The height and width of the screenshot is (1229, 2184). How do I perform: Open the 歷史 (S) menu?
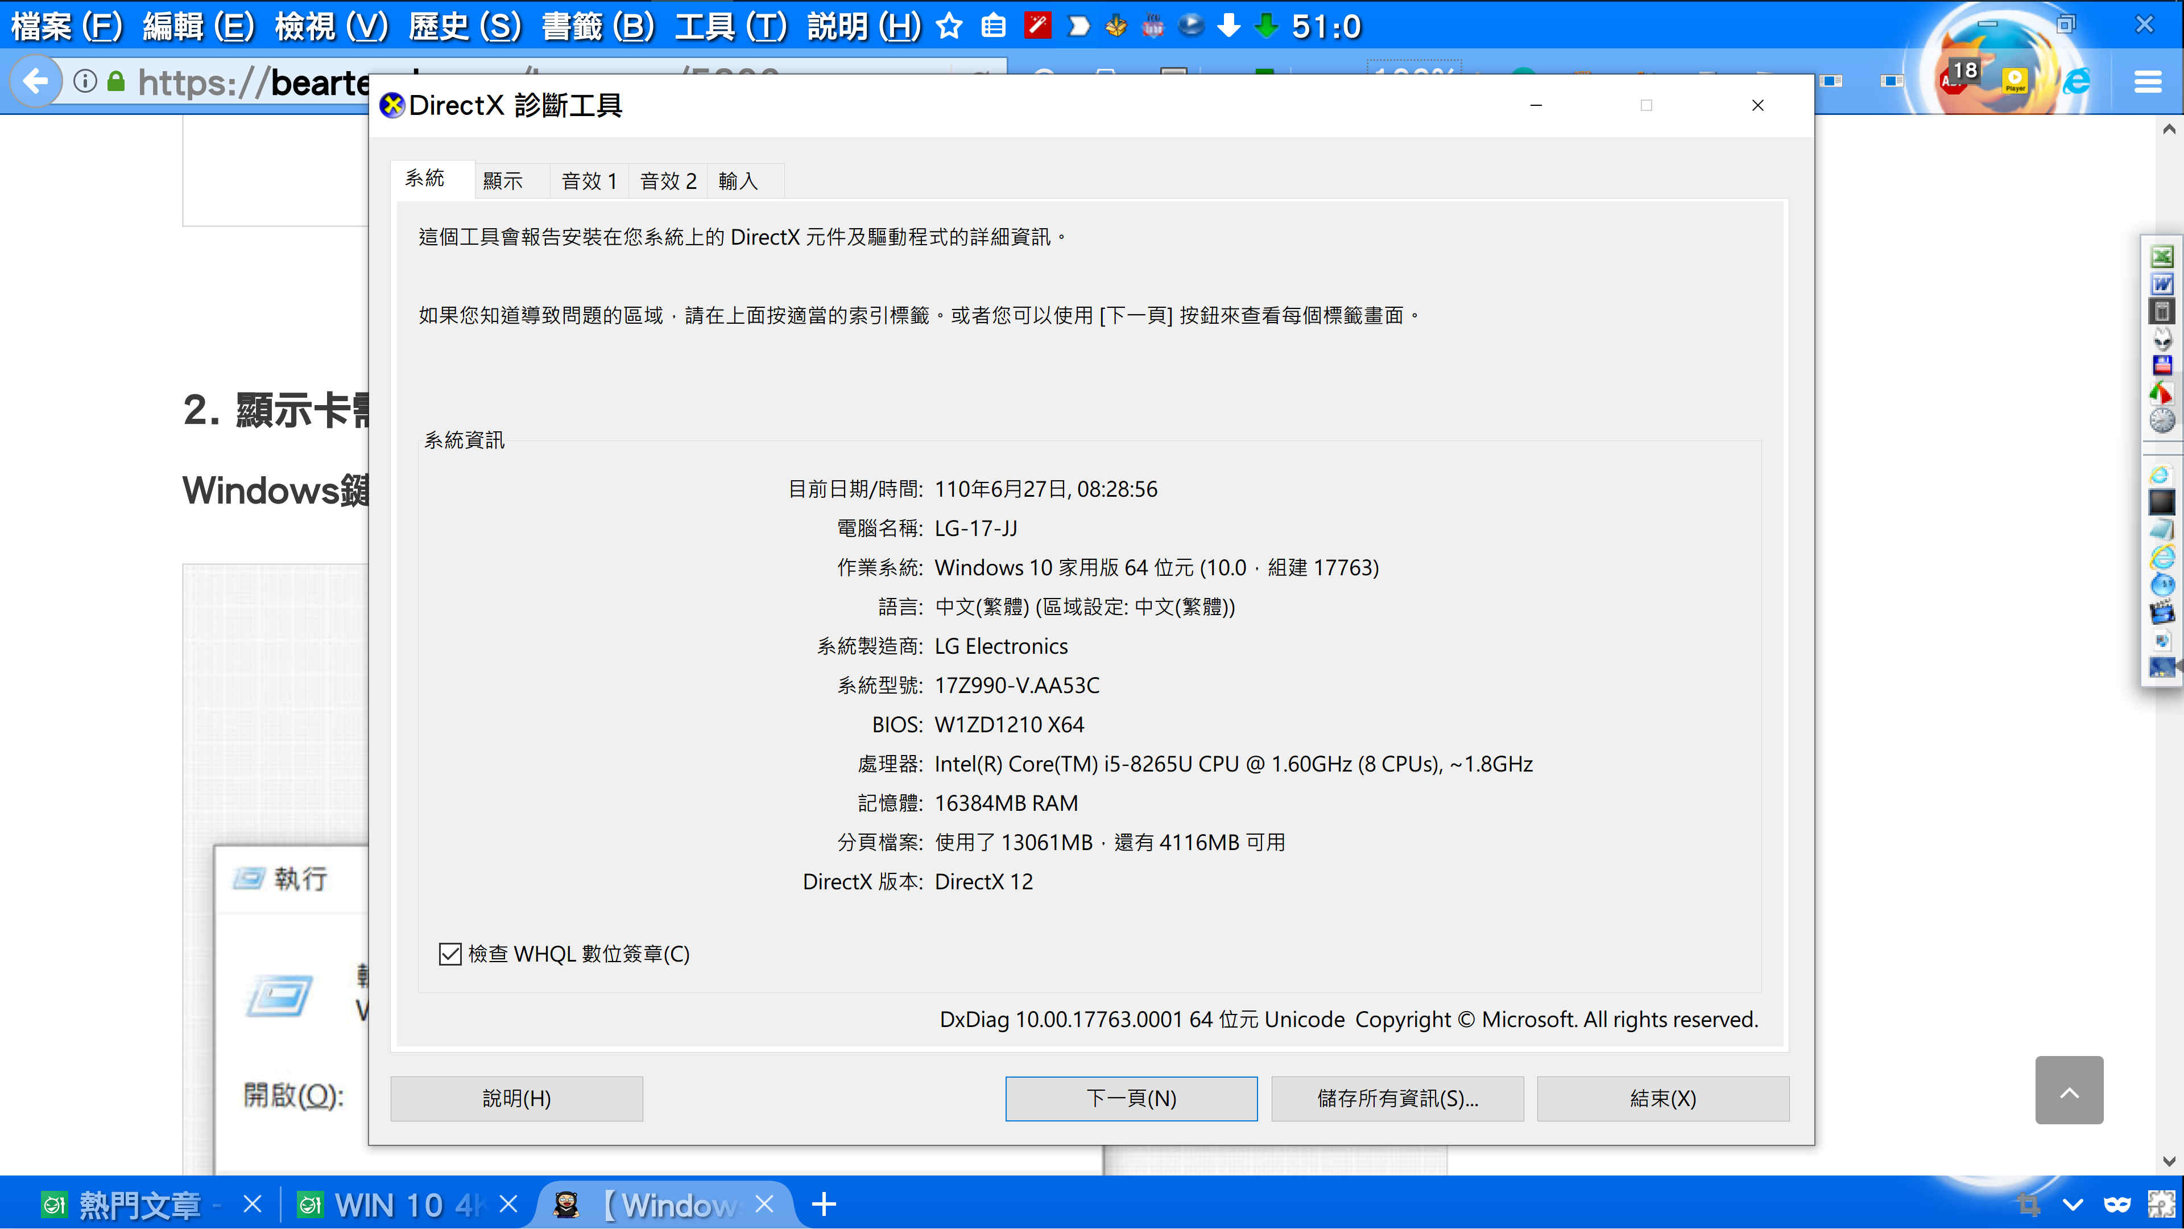[465, 26]
